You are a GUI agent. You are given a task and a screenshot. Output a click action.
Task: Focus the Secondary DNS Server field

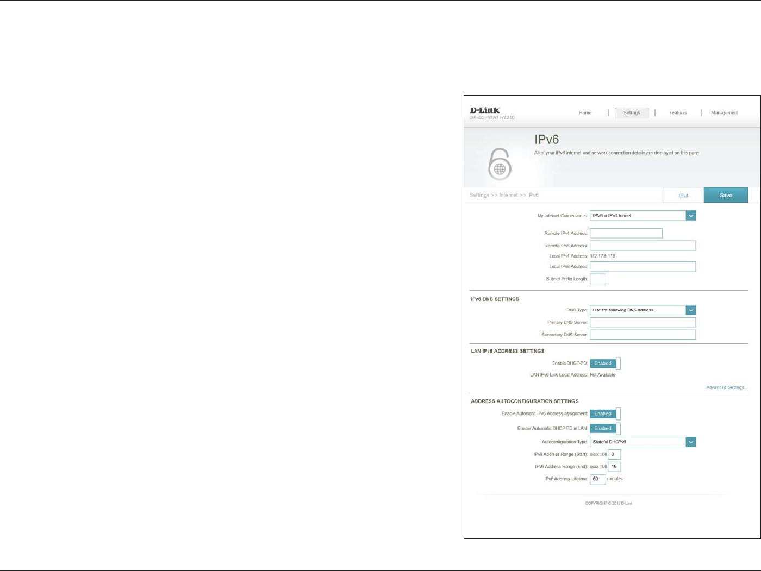point(643,335)
